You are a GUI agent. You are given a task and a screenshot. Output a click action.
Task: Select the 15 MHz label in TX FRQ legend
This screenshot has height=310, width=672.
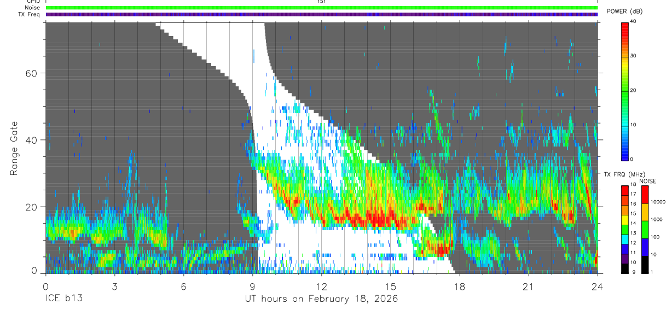tap(634, 213)
